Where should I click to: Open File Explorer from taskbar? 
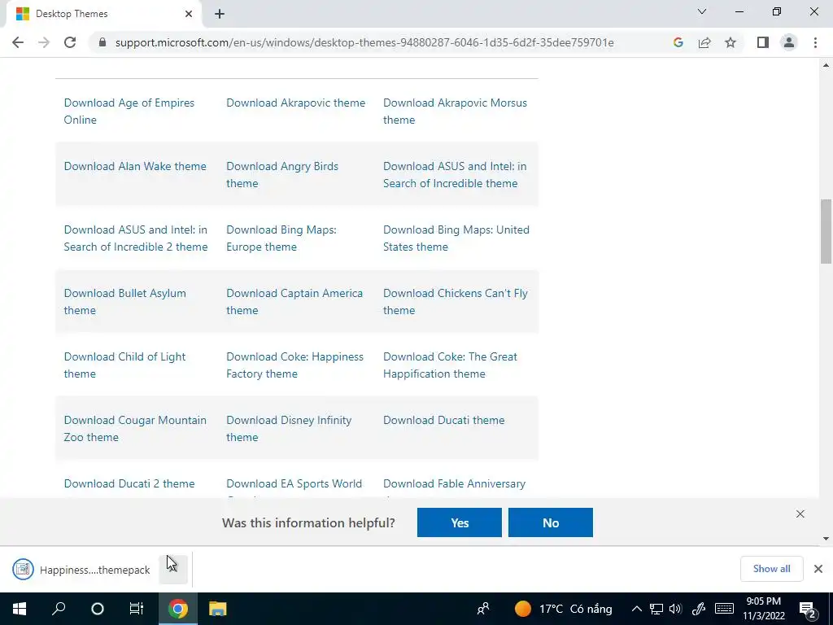click(218, 609)
